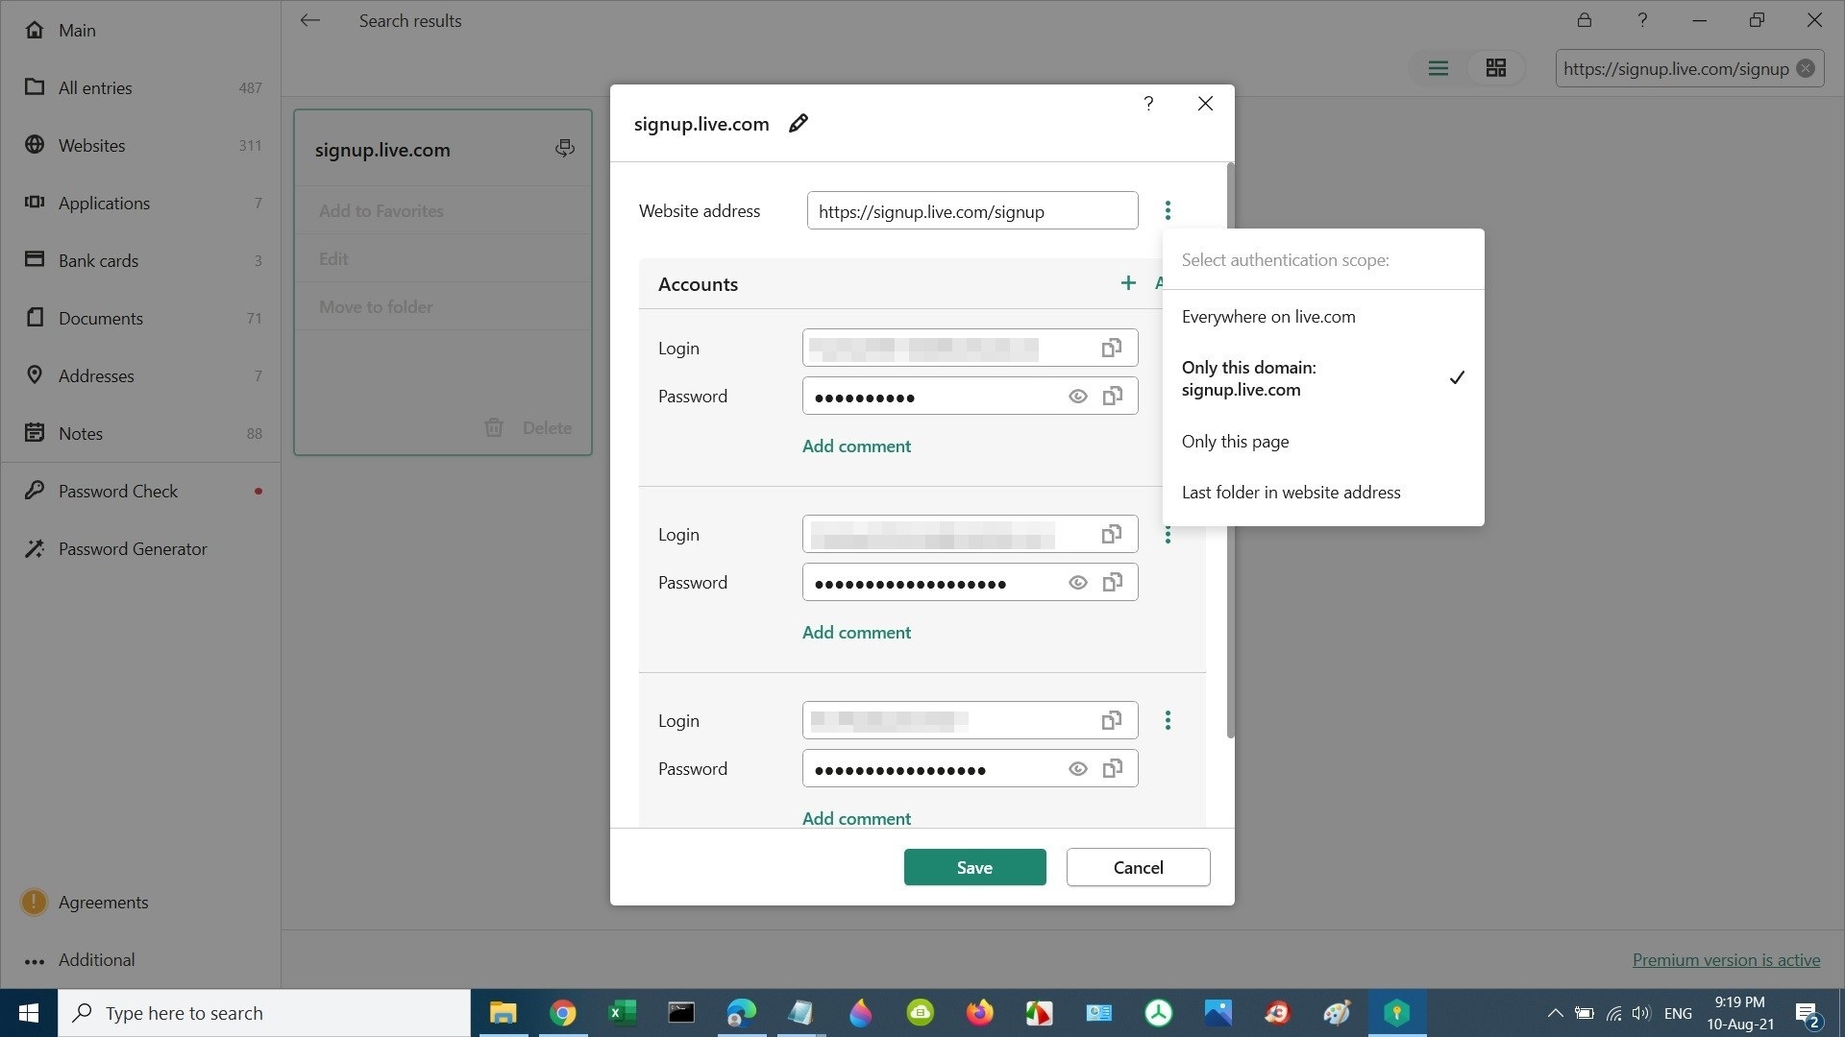Reveal the third account's password
Screen dimensions: 1845x1037
tap(1077, 768)
